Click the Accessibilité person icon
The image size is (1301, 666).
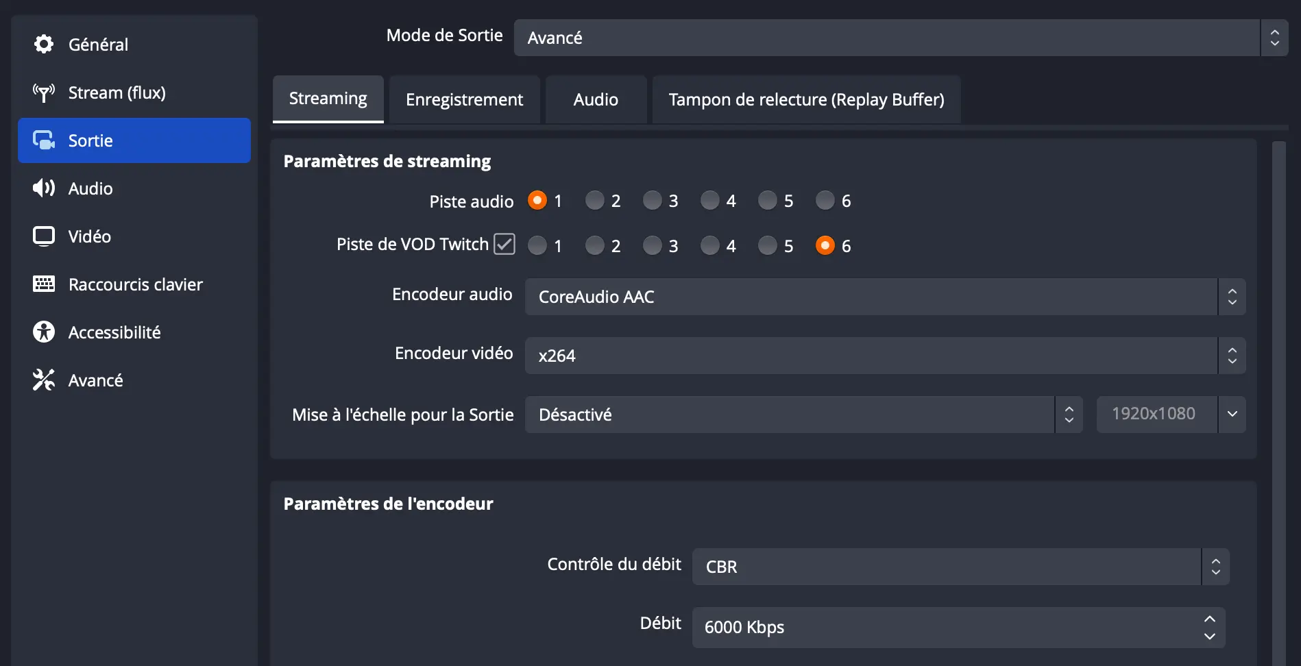click(43, 332)
